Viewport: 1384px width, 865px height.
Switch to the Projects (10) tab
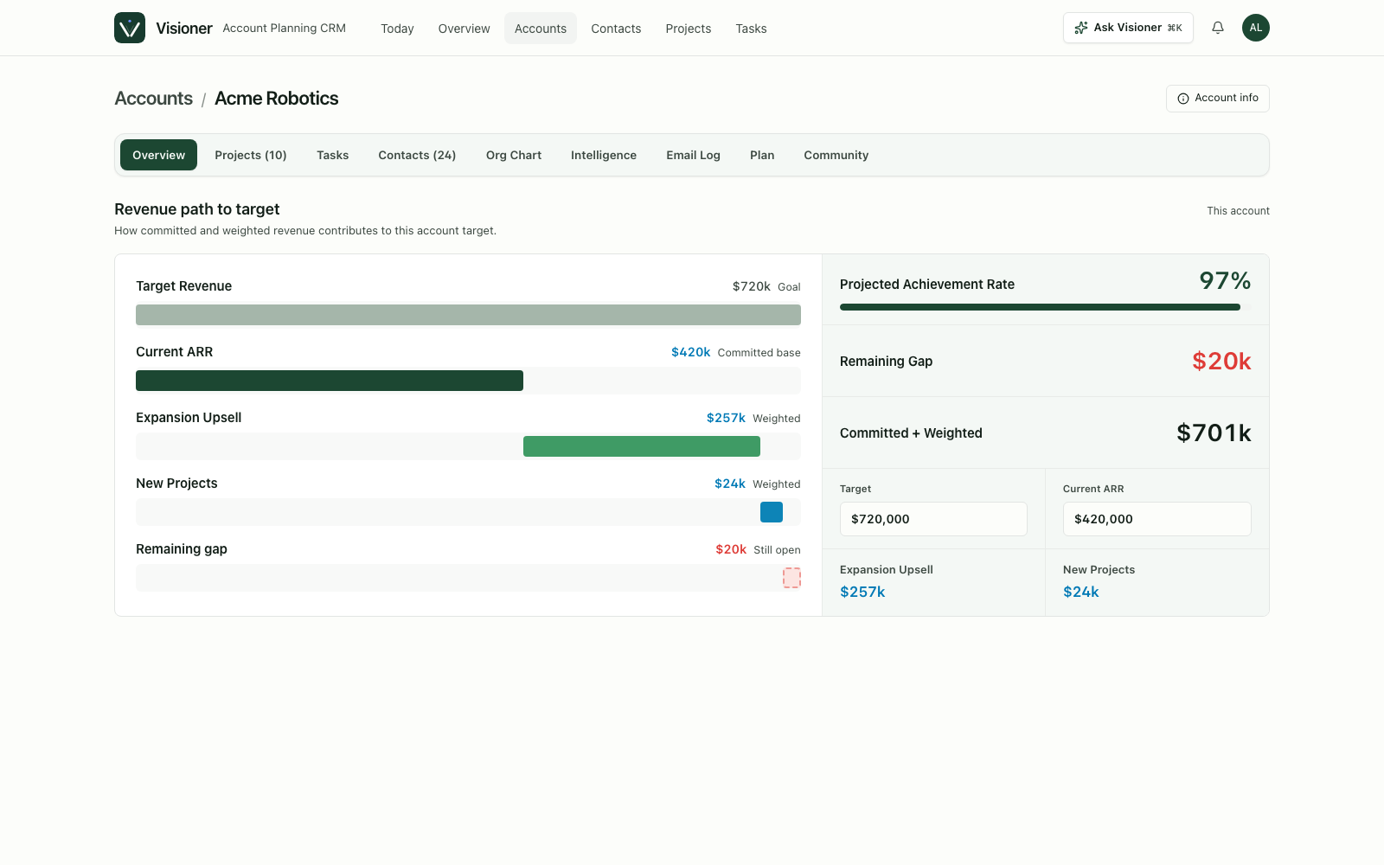click(251, 155)
